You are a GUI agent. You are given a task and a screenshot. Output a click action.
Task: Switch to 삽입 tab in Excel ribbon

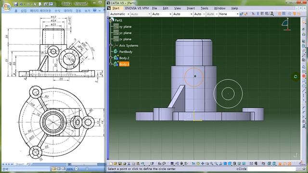point(24,11)
